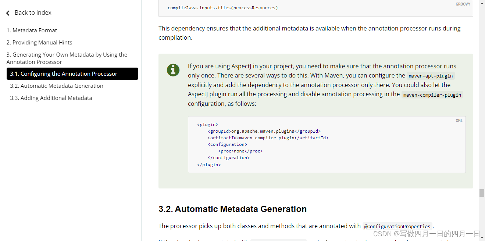485x241 pixels.
Task: Click the Back to index link text
Action: 33,12
